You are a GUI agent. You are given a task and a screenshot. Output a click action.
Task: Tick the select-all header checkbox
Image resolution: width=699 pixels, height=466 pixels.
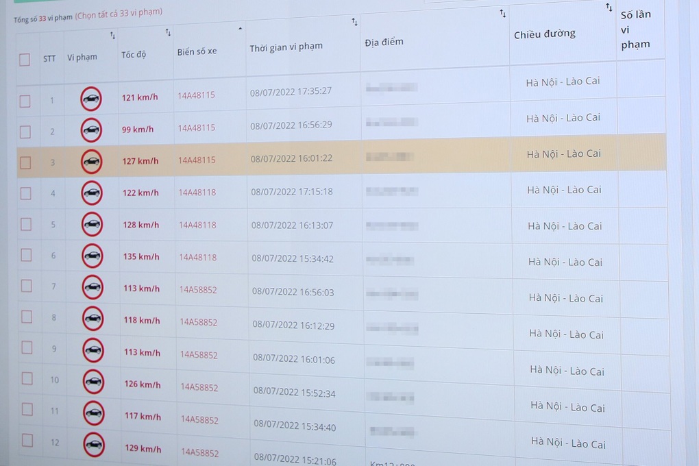pyautogui.click(x=25, y=60)
